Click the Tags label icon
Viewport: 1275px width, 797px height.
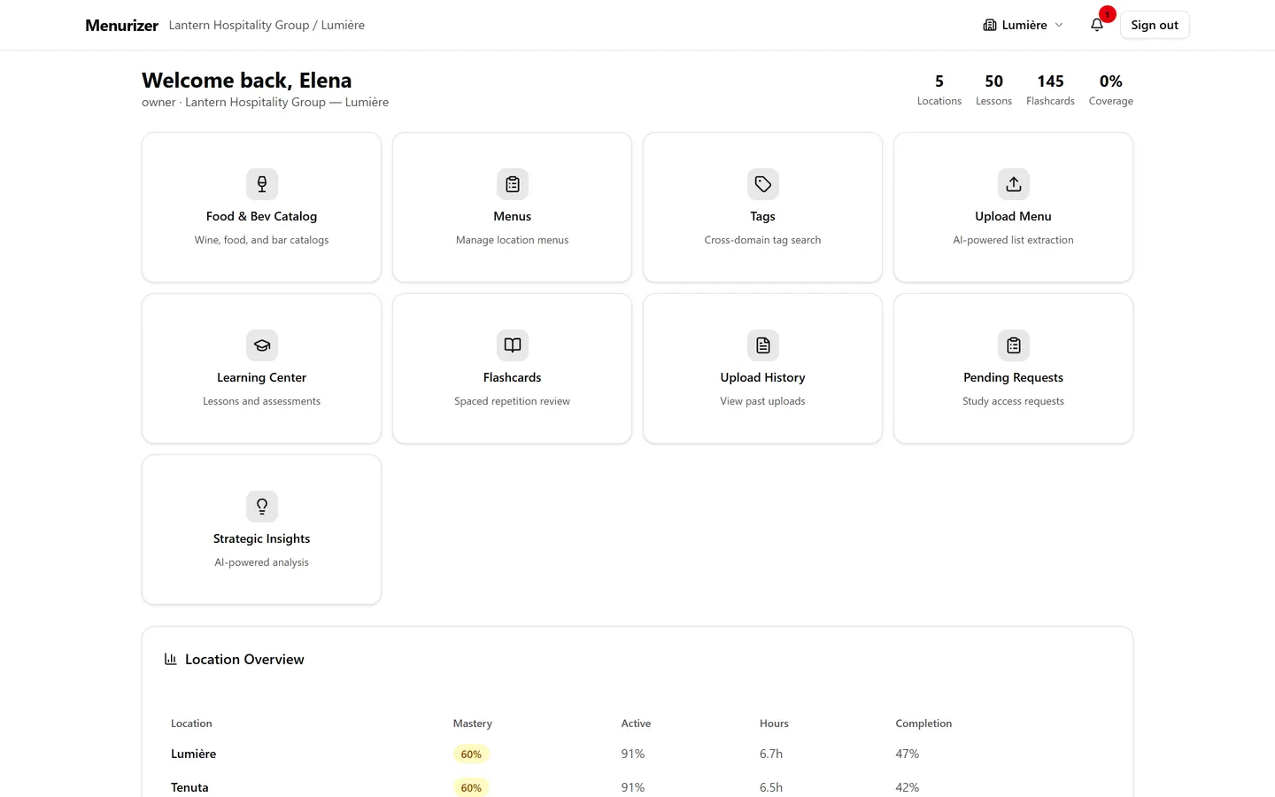763,184
